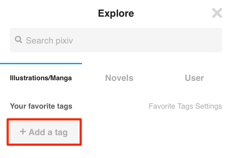Switch to the Novels tab

pos(119,78)
